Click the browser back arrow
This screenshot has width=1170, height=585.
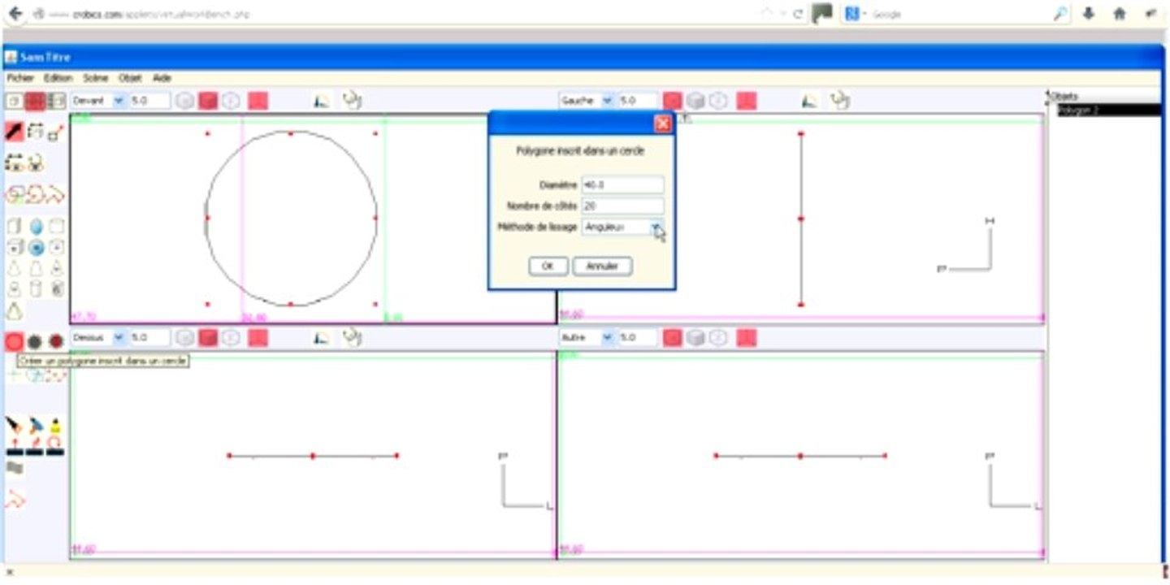tap(15, 14)
